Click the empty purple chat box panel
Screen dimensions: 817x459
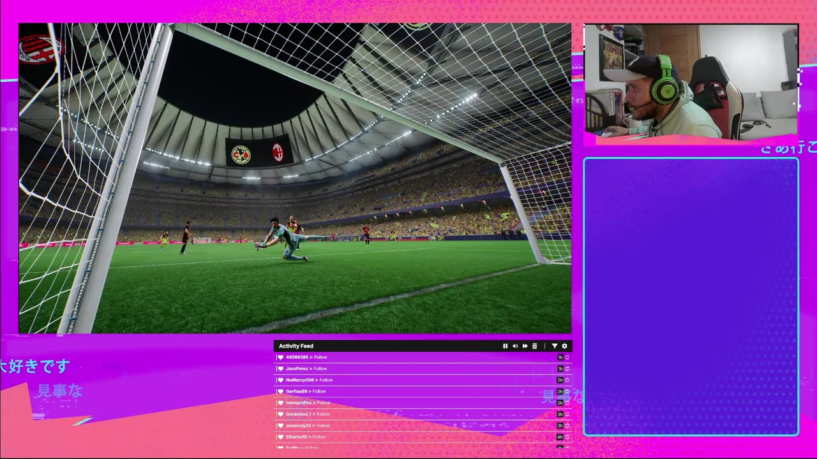[691, 297]
